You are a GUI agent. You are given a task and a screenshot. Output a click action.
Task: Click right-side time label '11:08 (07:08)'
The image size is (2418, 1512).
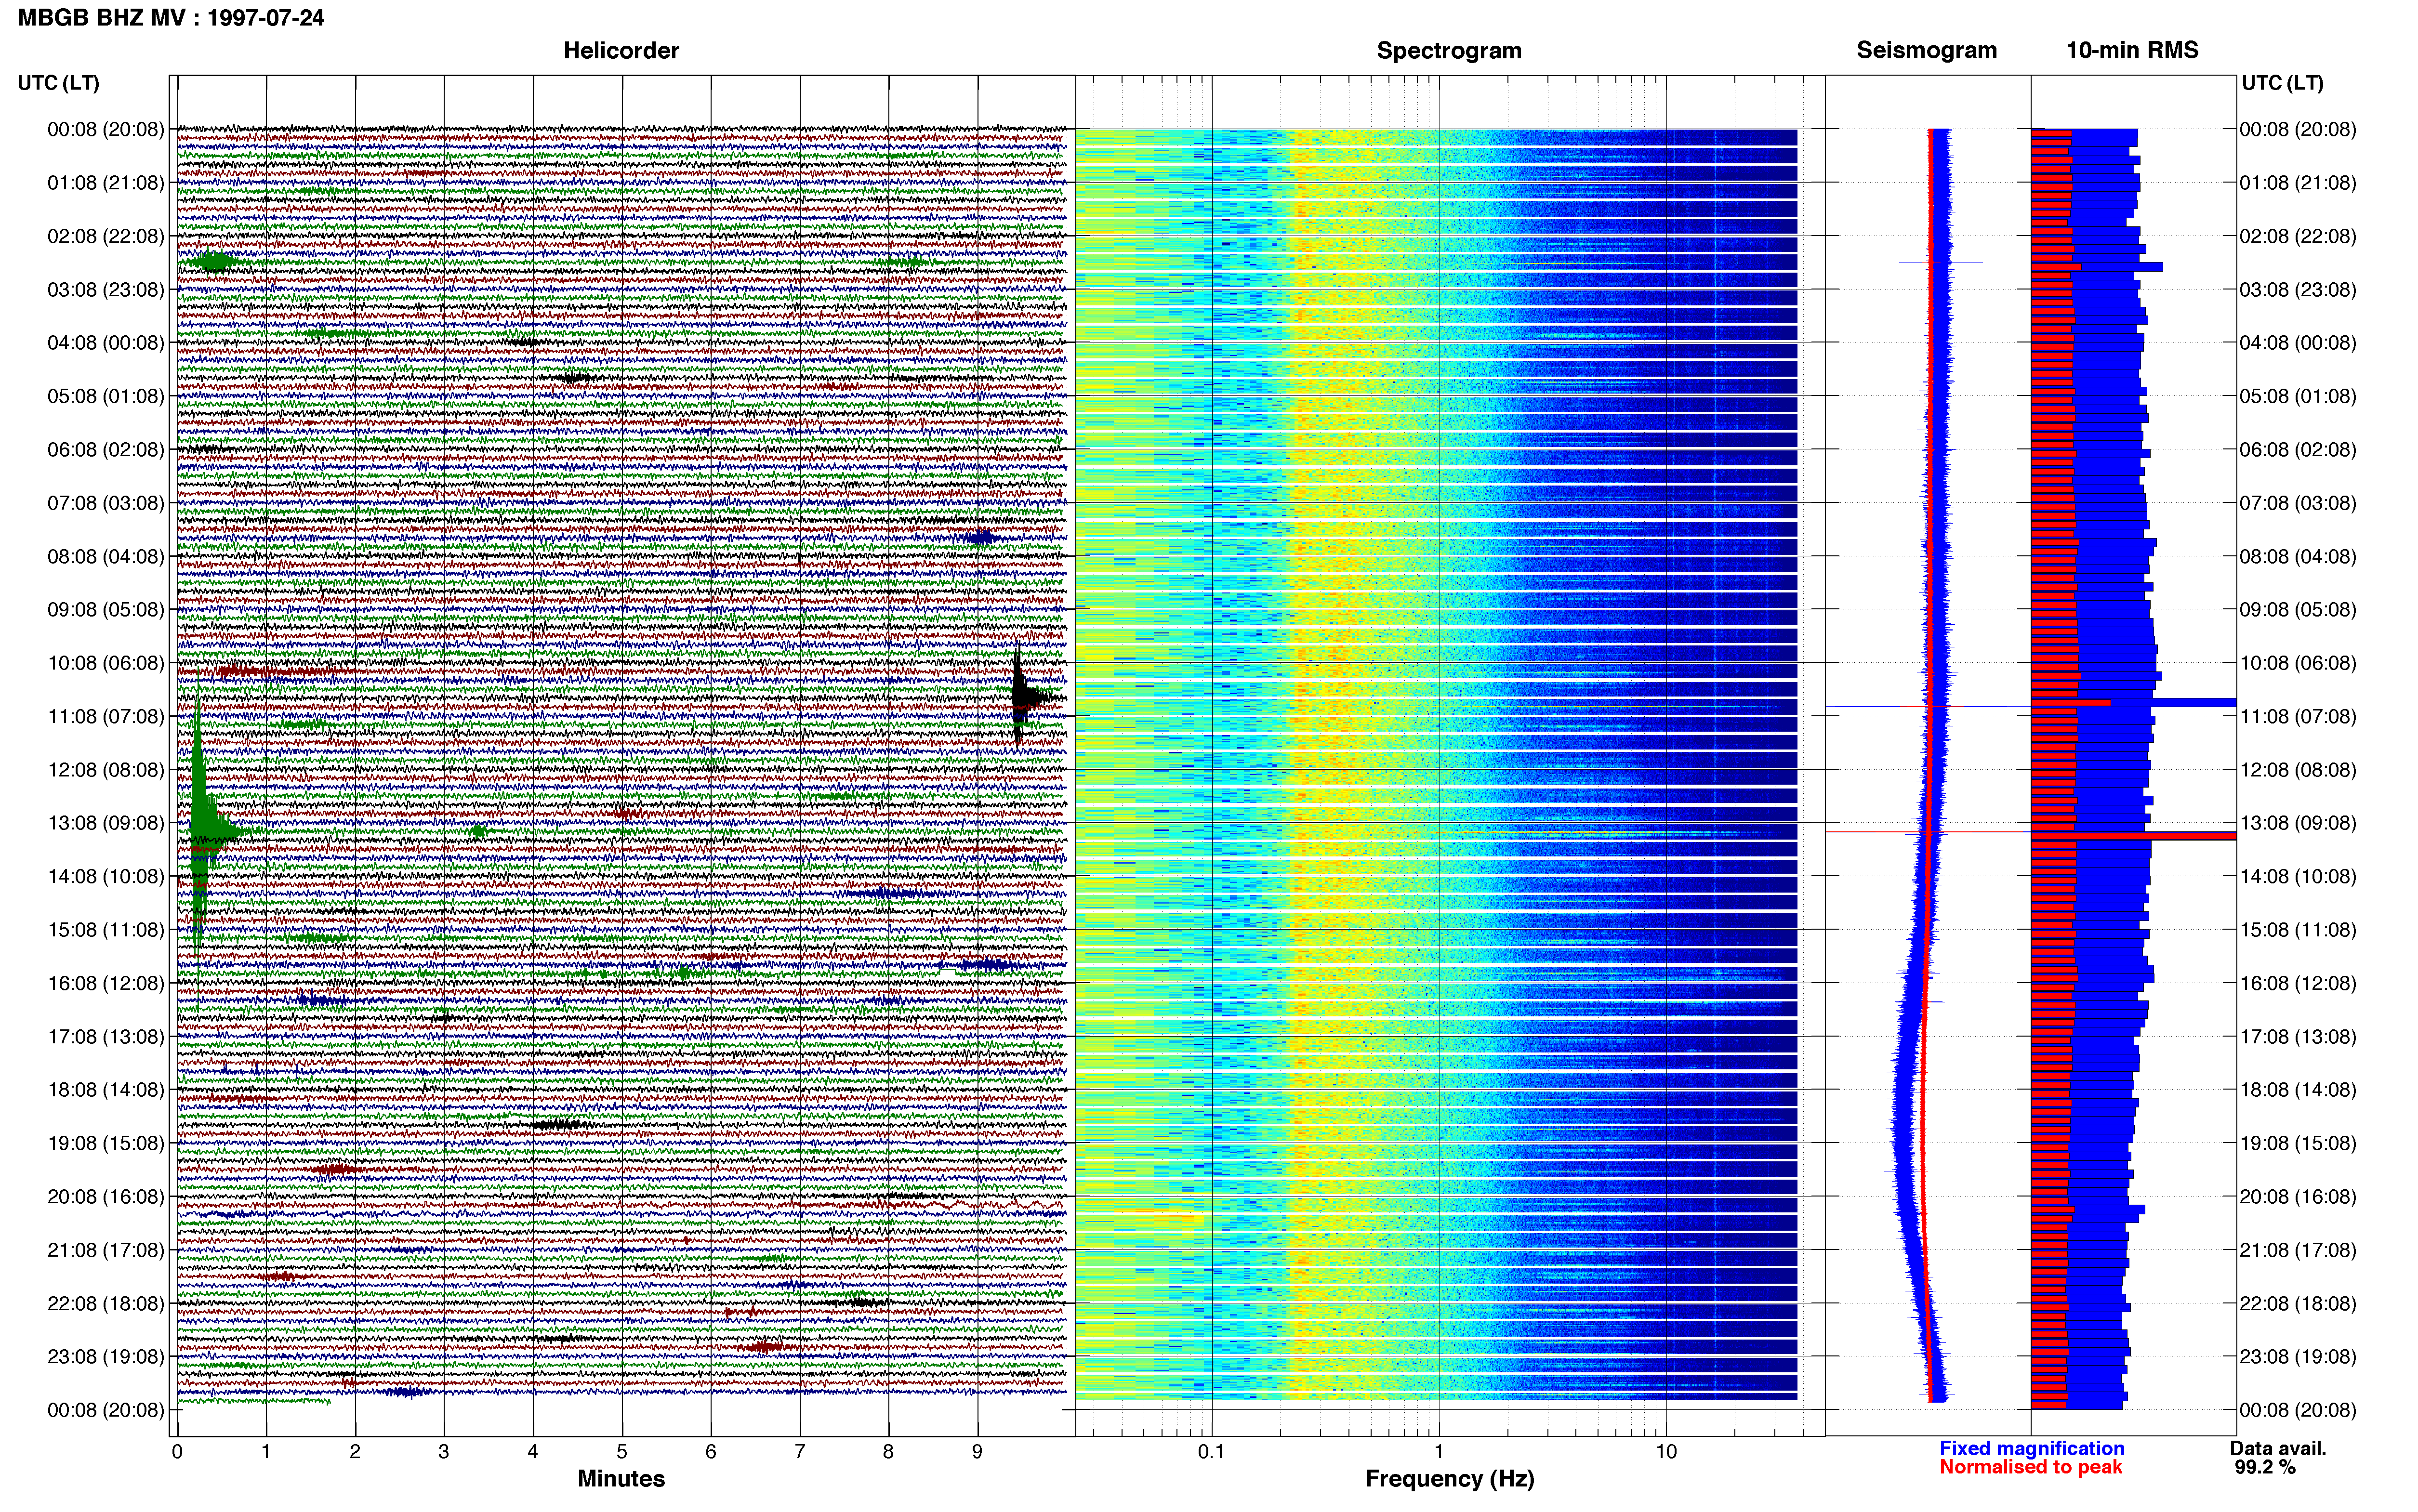click(2297, 716)
